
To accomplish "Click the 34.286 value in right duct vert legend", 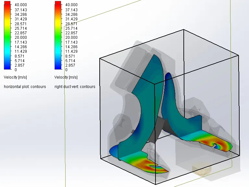I will [71, 15].
